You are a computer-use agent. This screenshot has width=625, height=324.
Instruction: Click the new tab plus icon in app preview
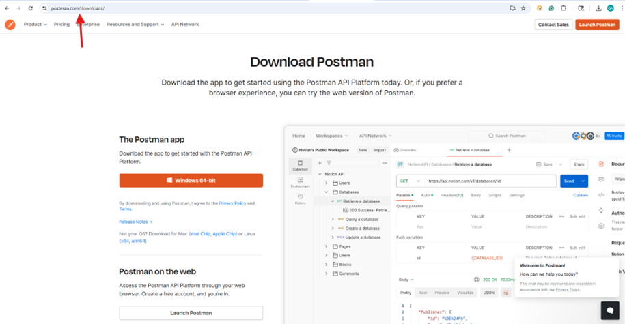pos(509,150)
